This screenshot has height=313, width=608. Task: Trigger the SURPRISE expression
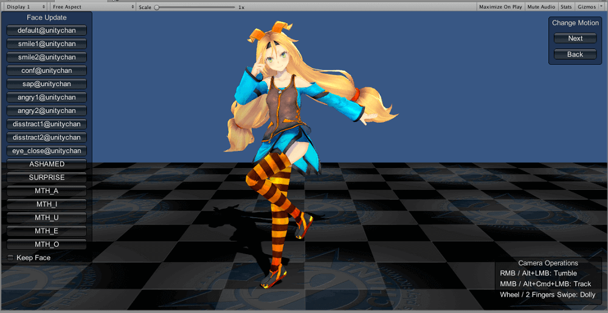(47, 178)
